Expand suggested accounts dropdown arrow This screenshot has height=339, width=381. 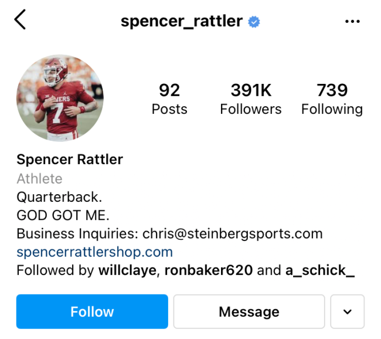pos(348,311)
